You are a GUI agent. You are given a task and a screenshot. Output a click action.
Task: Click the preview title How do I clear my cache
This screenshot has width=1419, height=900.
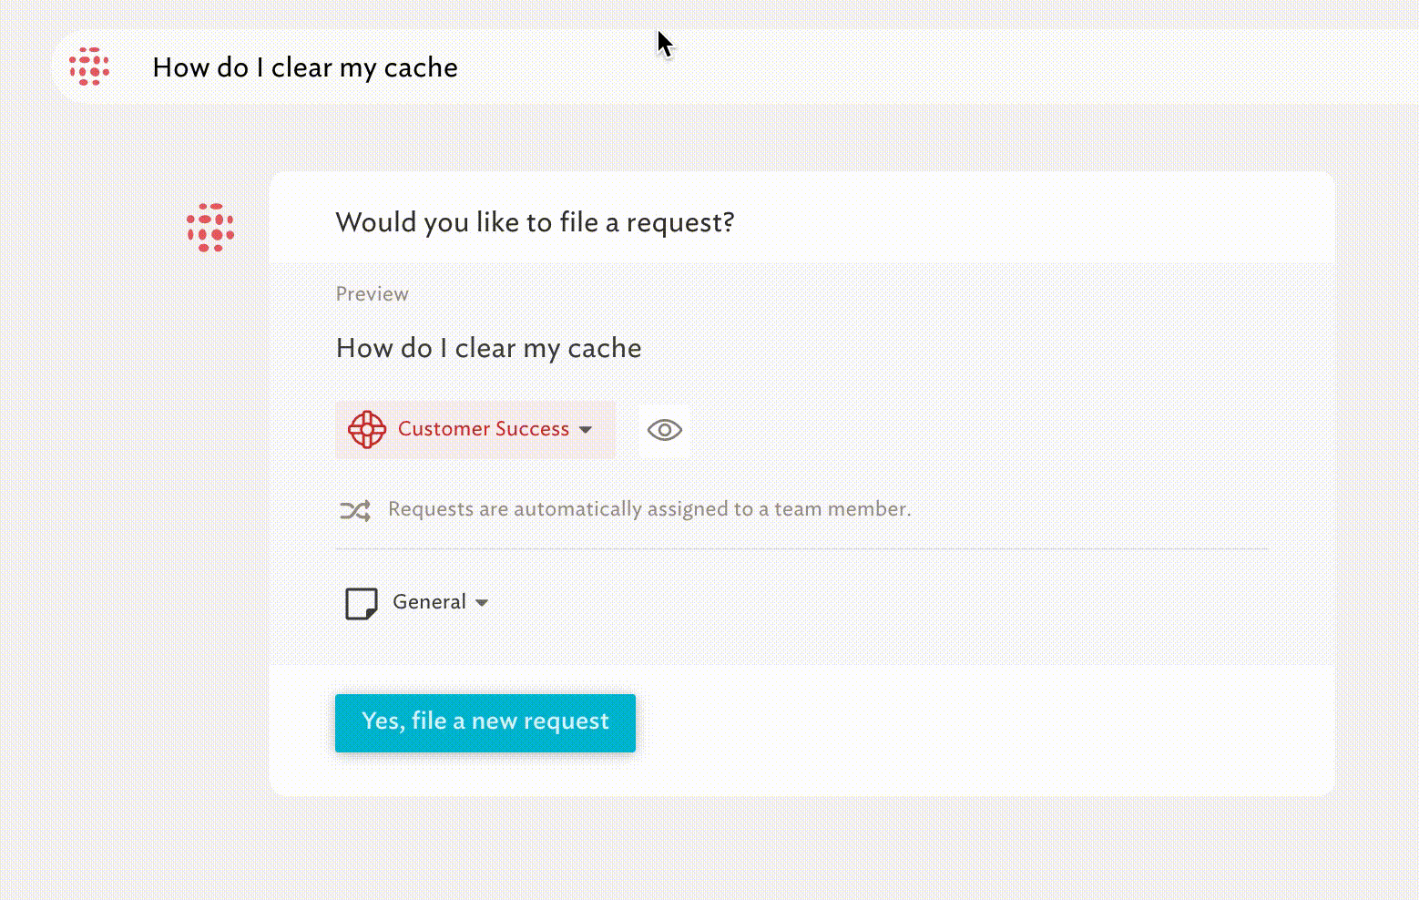click(488, 348)
